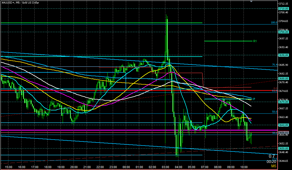Select the R1 pivot level label
This screenshot has height=170, width=292.
pos(255,41)
